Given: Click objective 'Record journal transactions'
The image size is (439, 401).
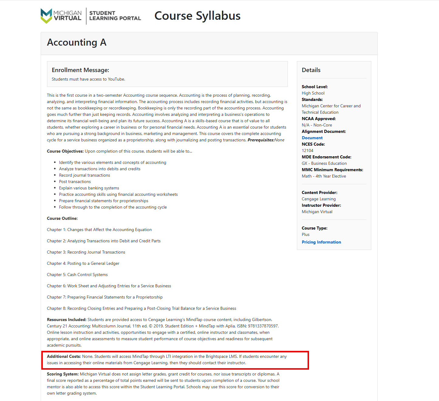Looking at the screenshot, I should (x=84, y=175).
